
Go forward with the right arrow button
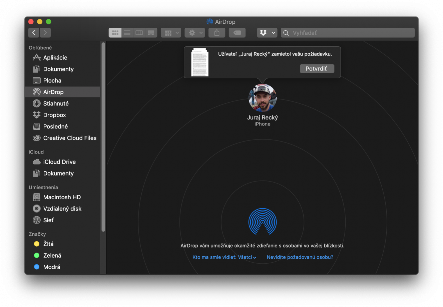click(x=45, y=33)
